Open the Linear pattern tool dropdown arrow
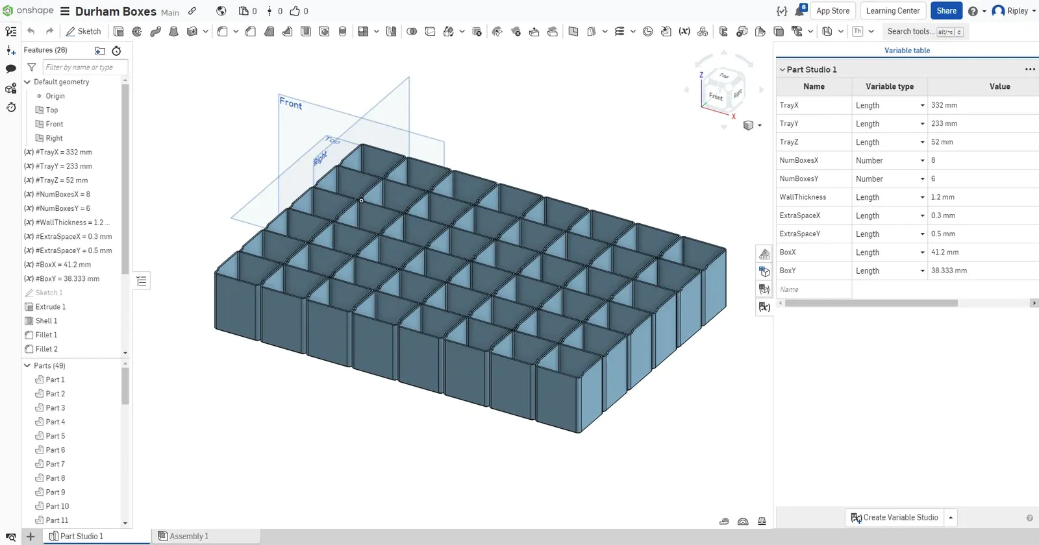The image size is (1039, 545). tap(377, 31)
